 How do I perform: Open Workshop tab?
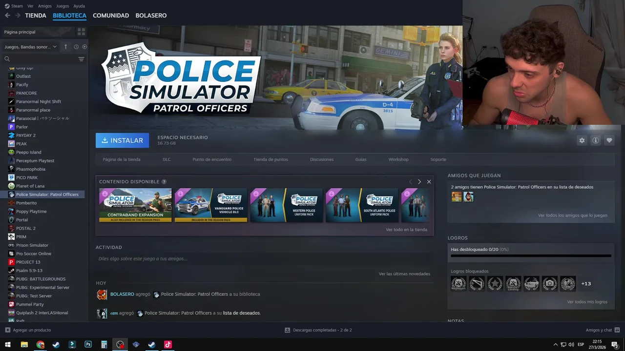pos(398,159)
